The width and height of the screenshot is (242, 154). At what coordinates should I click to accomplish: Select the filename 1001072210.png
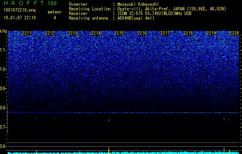20,10
